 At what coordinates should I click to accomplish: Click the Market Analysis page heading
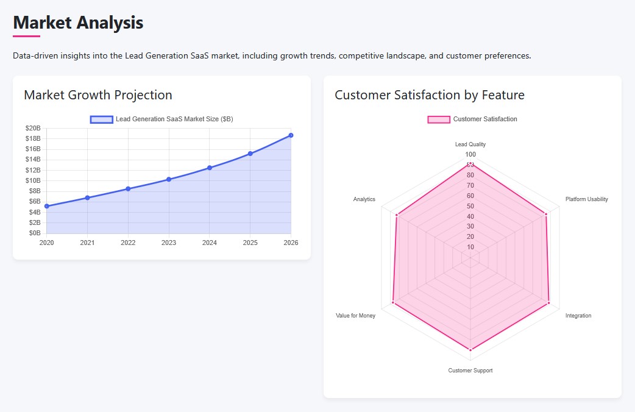point(78,23)
